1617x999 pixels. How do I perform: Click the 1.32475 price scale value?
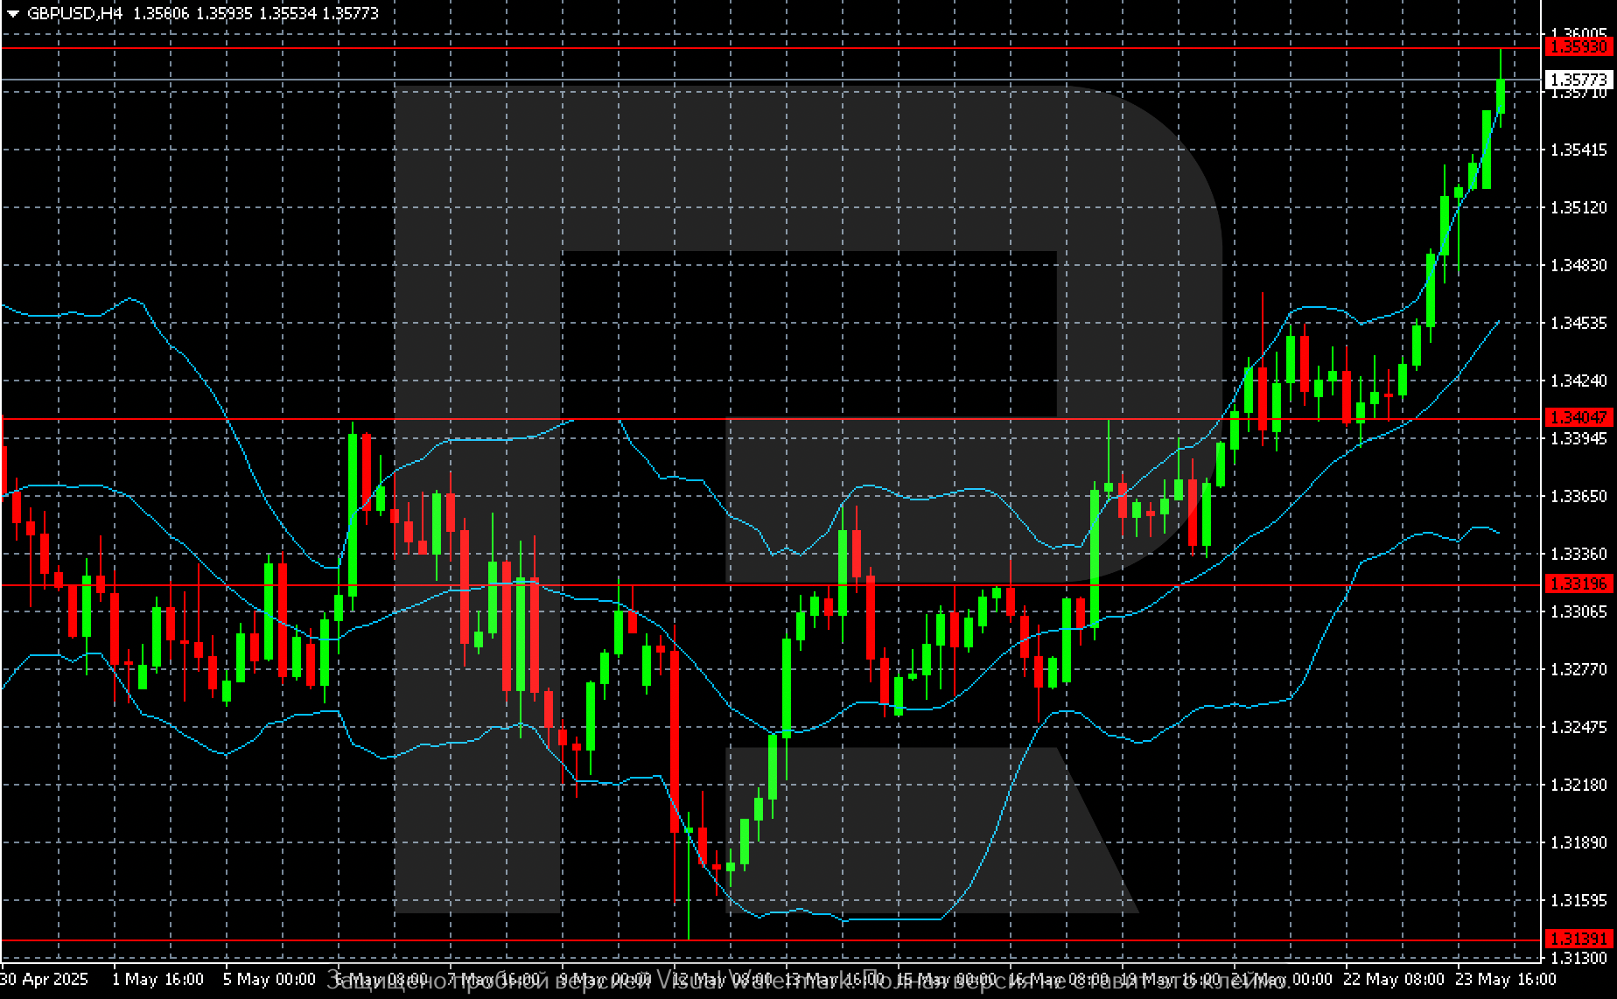(x=1578, y=727)
